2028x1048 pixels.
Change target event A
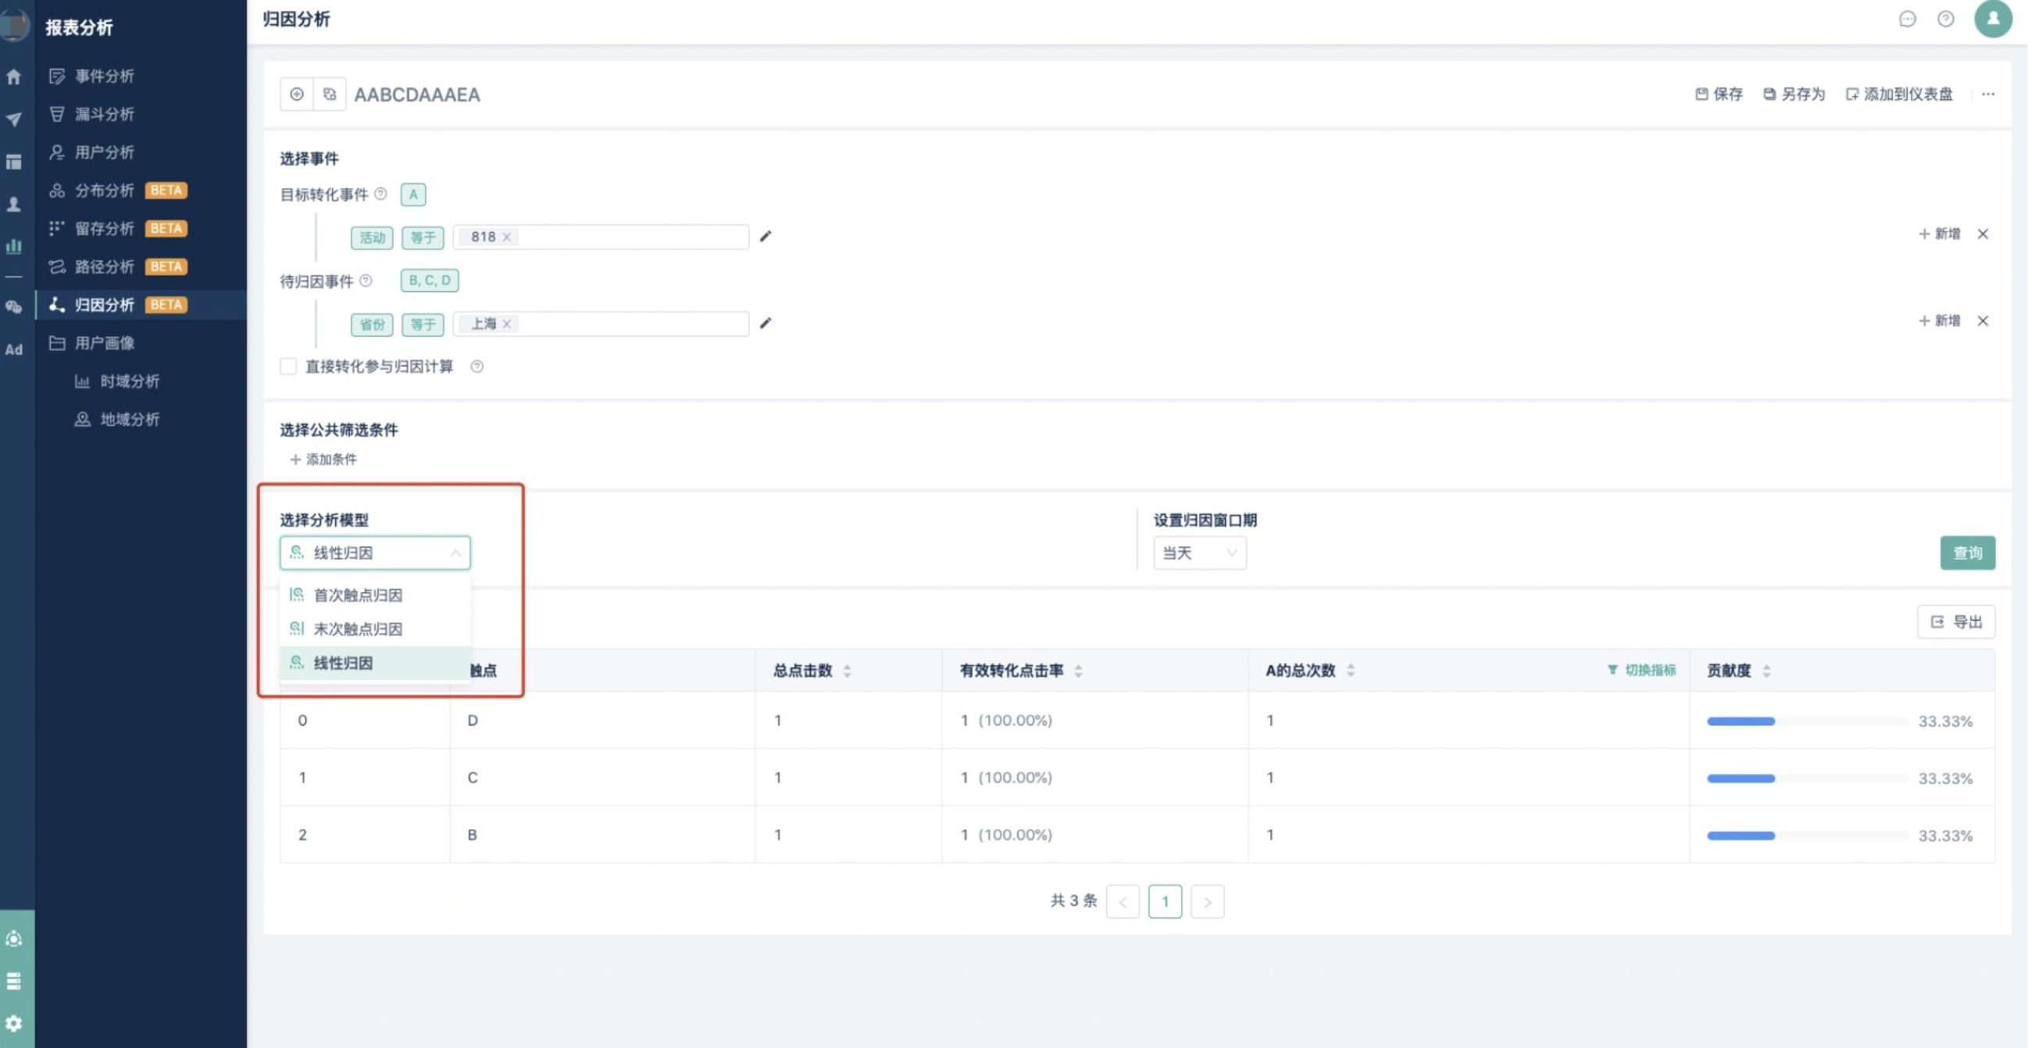tap(412, 194)
